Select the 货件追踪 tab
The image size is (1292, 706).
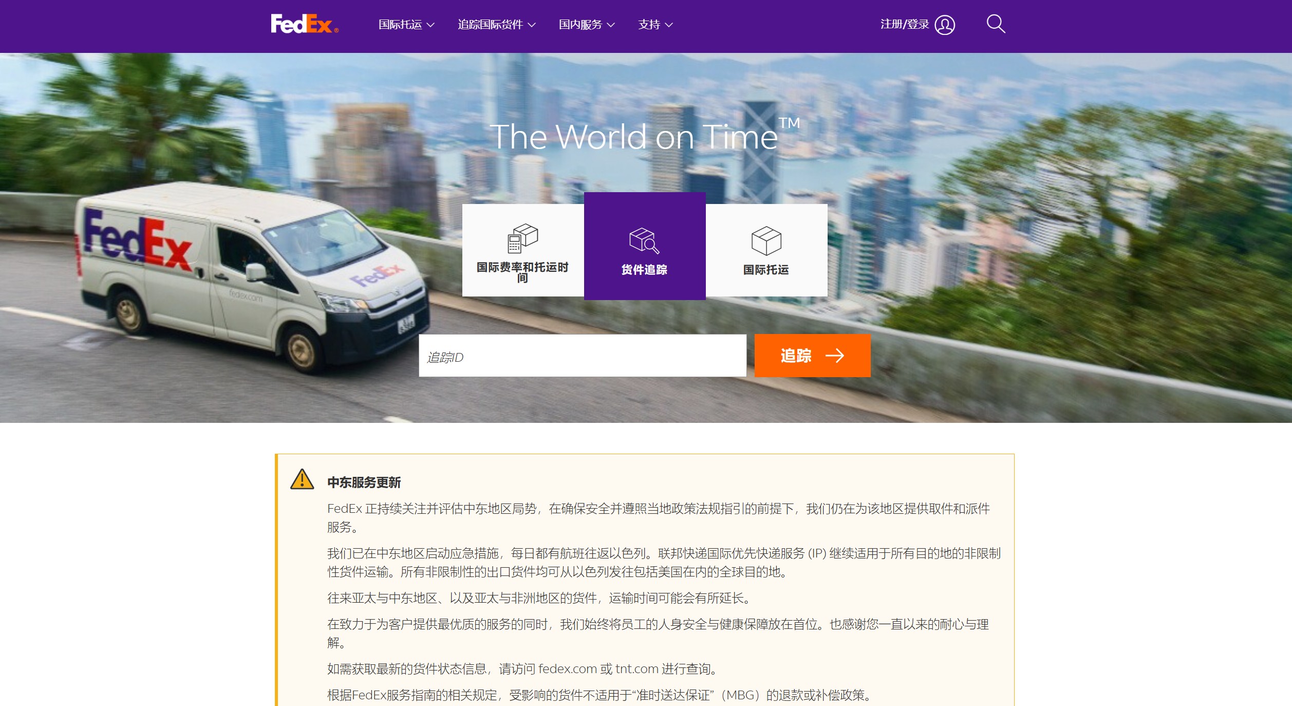[645, 246]
